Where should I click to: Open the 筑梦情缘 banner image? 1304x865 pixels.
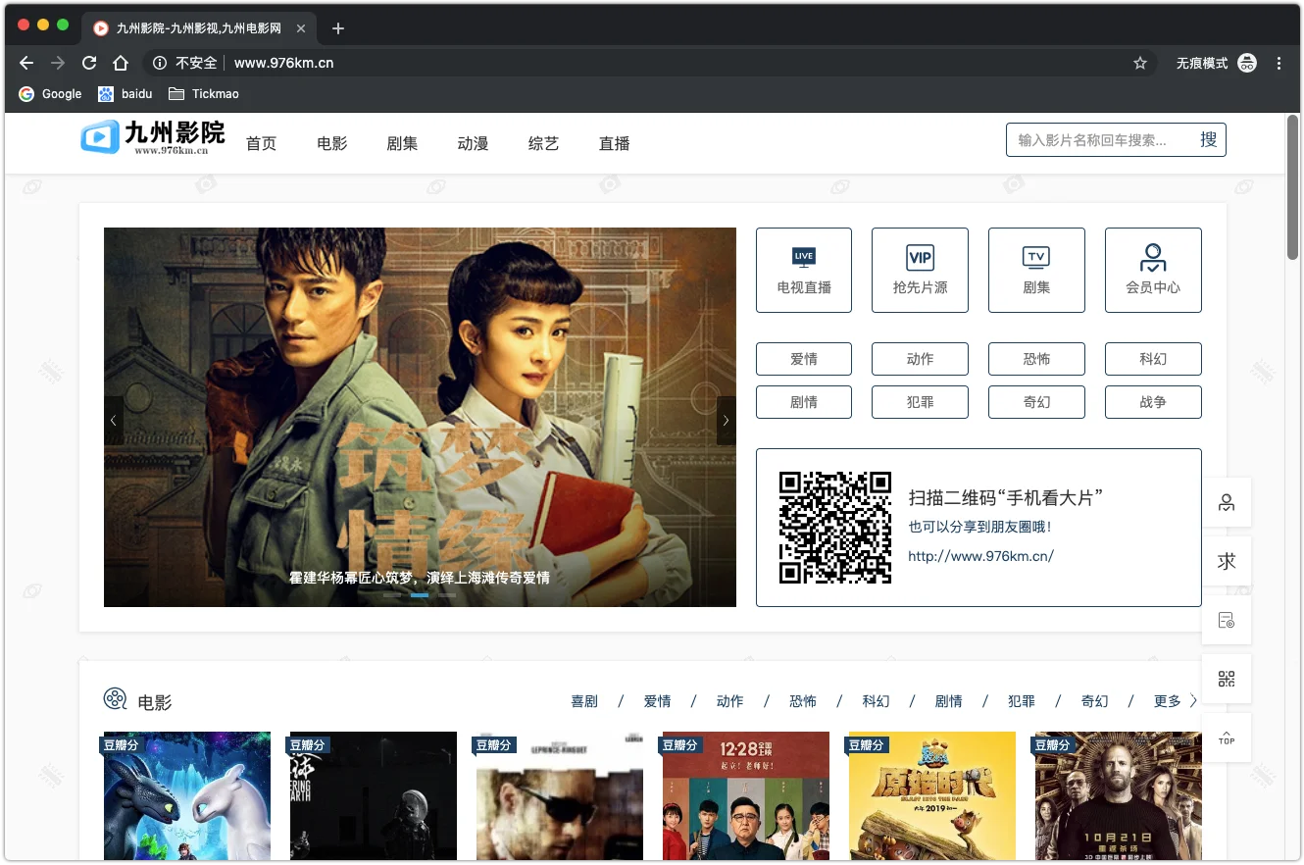tap(420, 417)
